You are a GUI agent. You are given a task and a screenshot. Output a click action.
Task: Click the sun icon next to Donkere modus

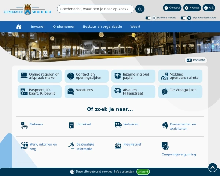point(154,18)
